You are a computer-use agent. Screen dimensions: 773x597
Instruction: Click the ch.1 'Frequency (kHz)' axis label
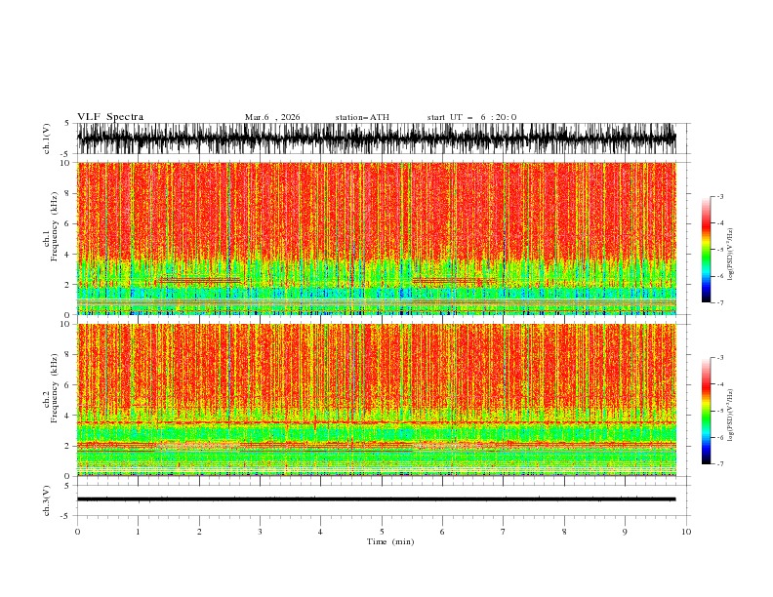[55, 227]
